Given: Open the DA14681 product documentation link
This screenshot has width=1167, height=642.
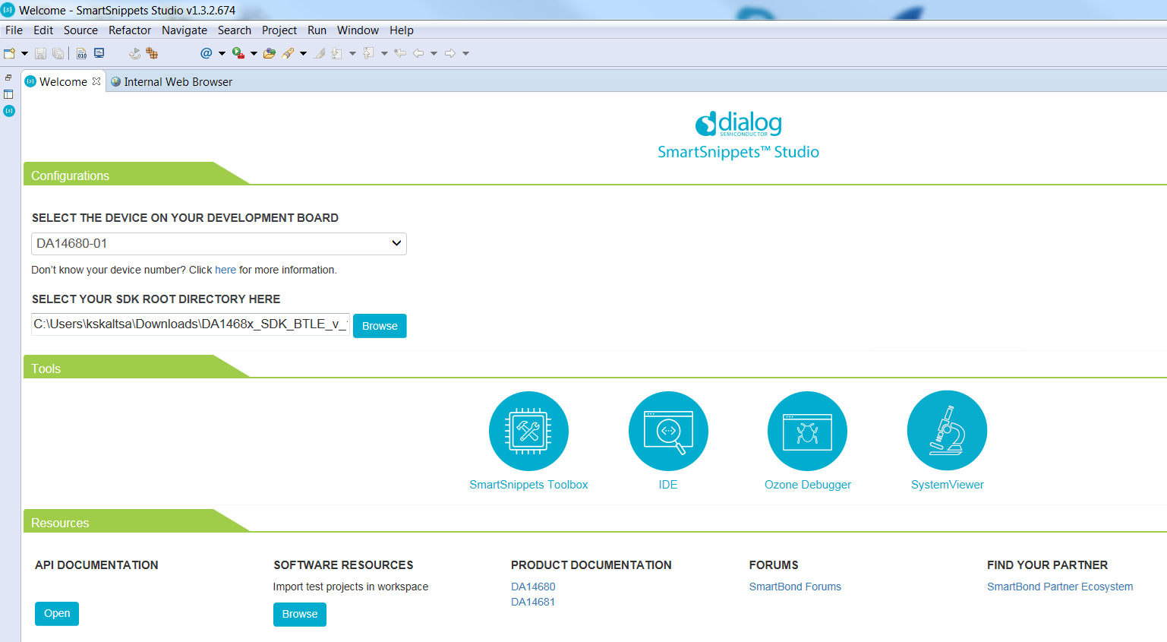Looking at the screenshot, I should pyautogui.click(x=533, y=602).
